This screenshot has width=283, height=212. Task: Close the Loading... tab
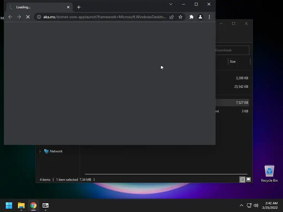point(68,7)
